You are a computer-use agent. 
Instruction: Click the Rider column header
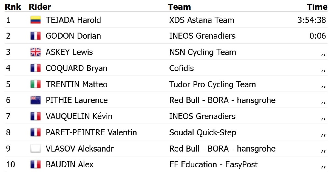(x=40, y=7)
